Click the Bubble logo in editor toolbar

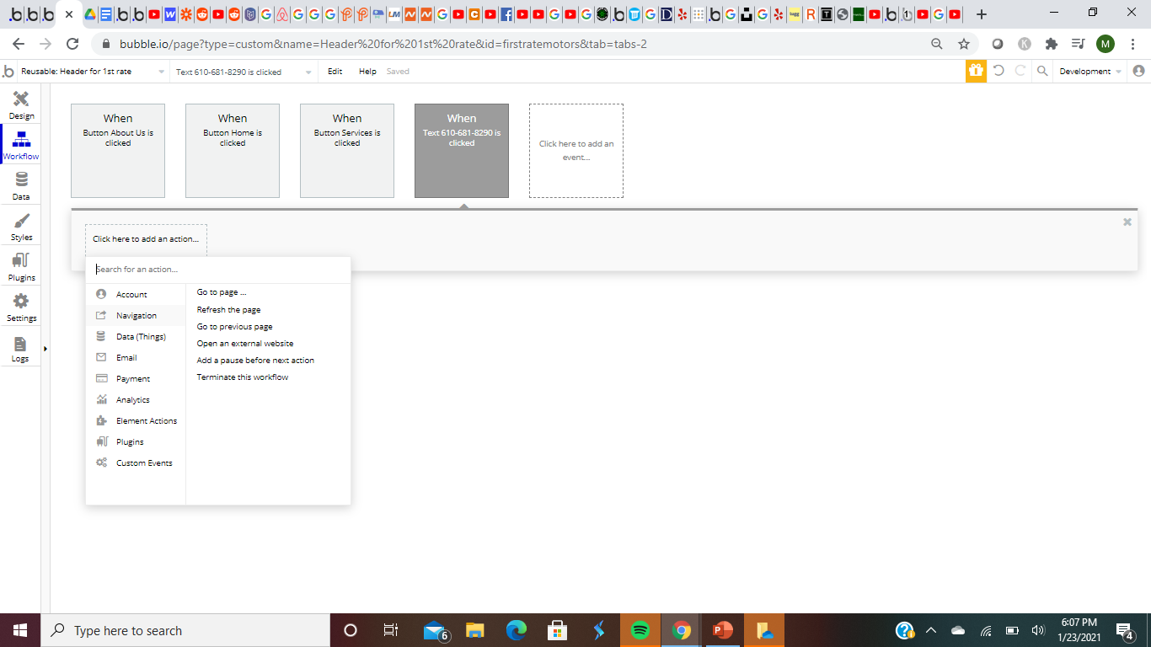tap(8, 72)
